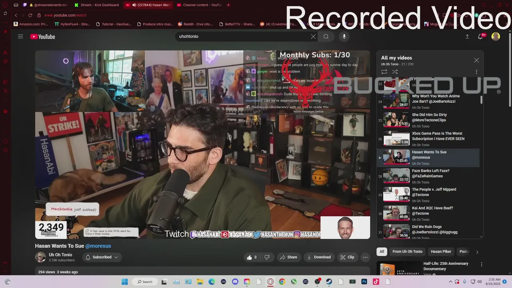Open the Windows Start menu
This screenshot has height=288, width=512.
coord(124,282)
